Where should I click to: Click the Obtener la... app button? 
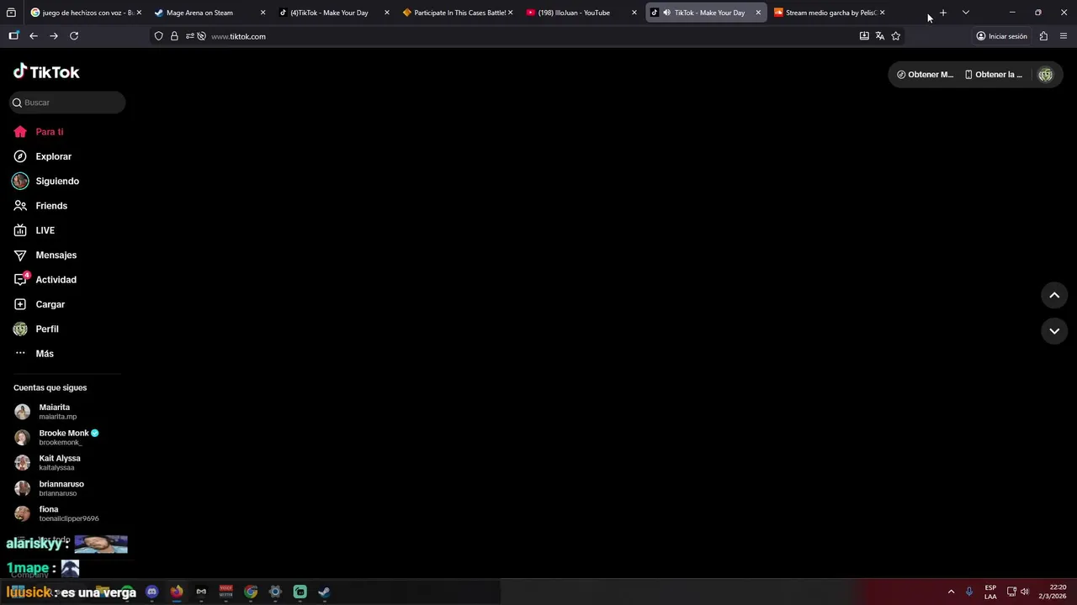993,74
